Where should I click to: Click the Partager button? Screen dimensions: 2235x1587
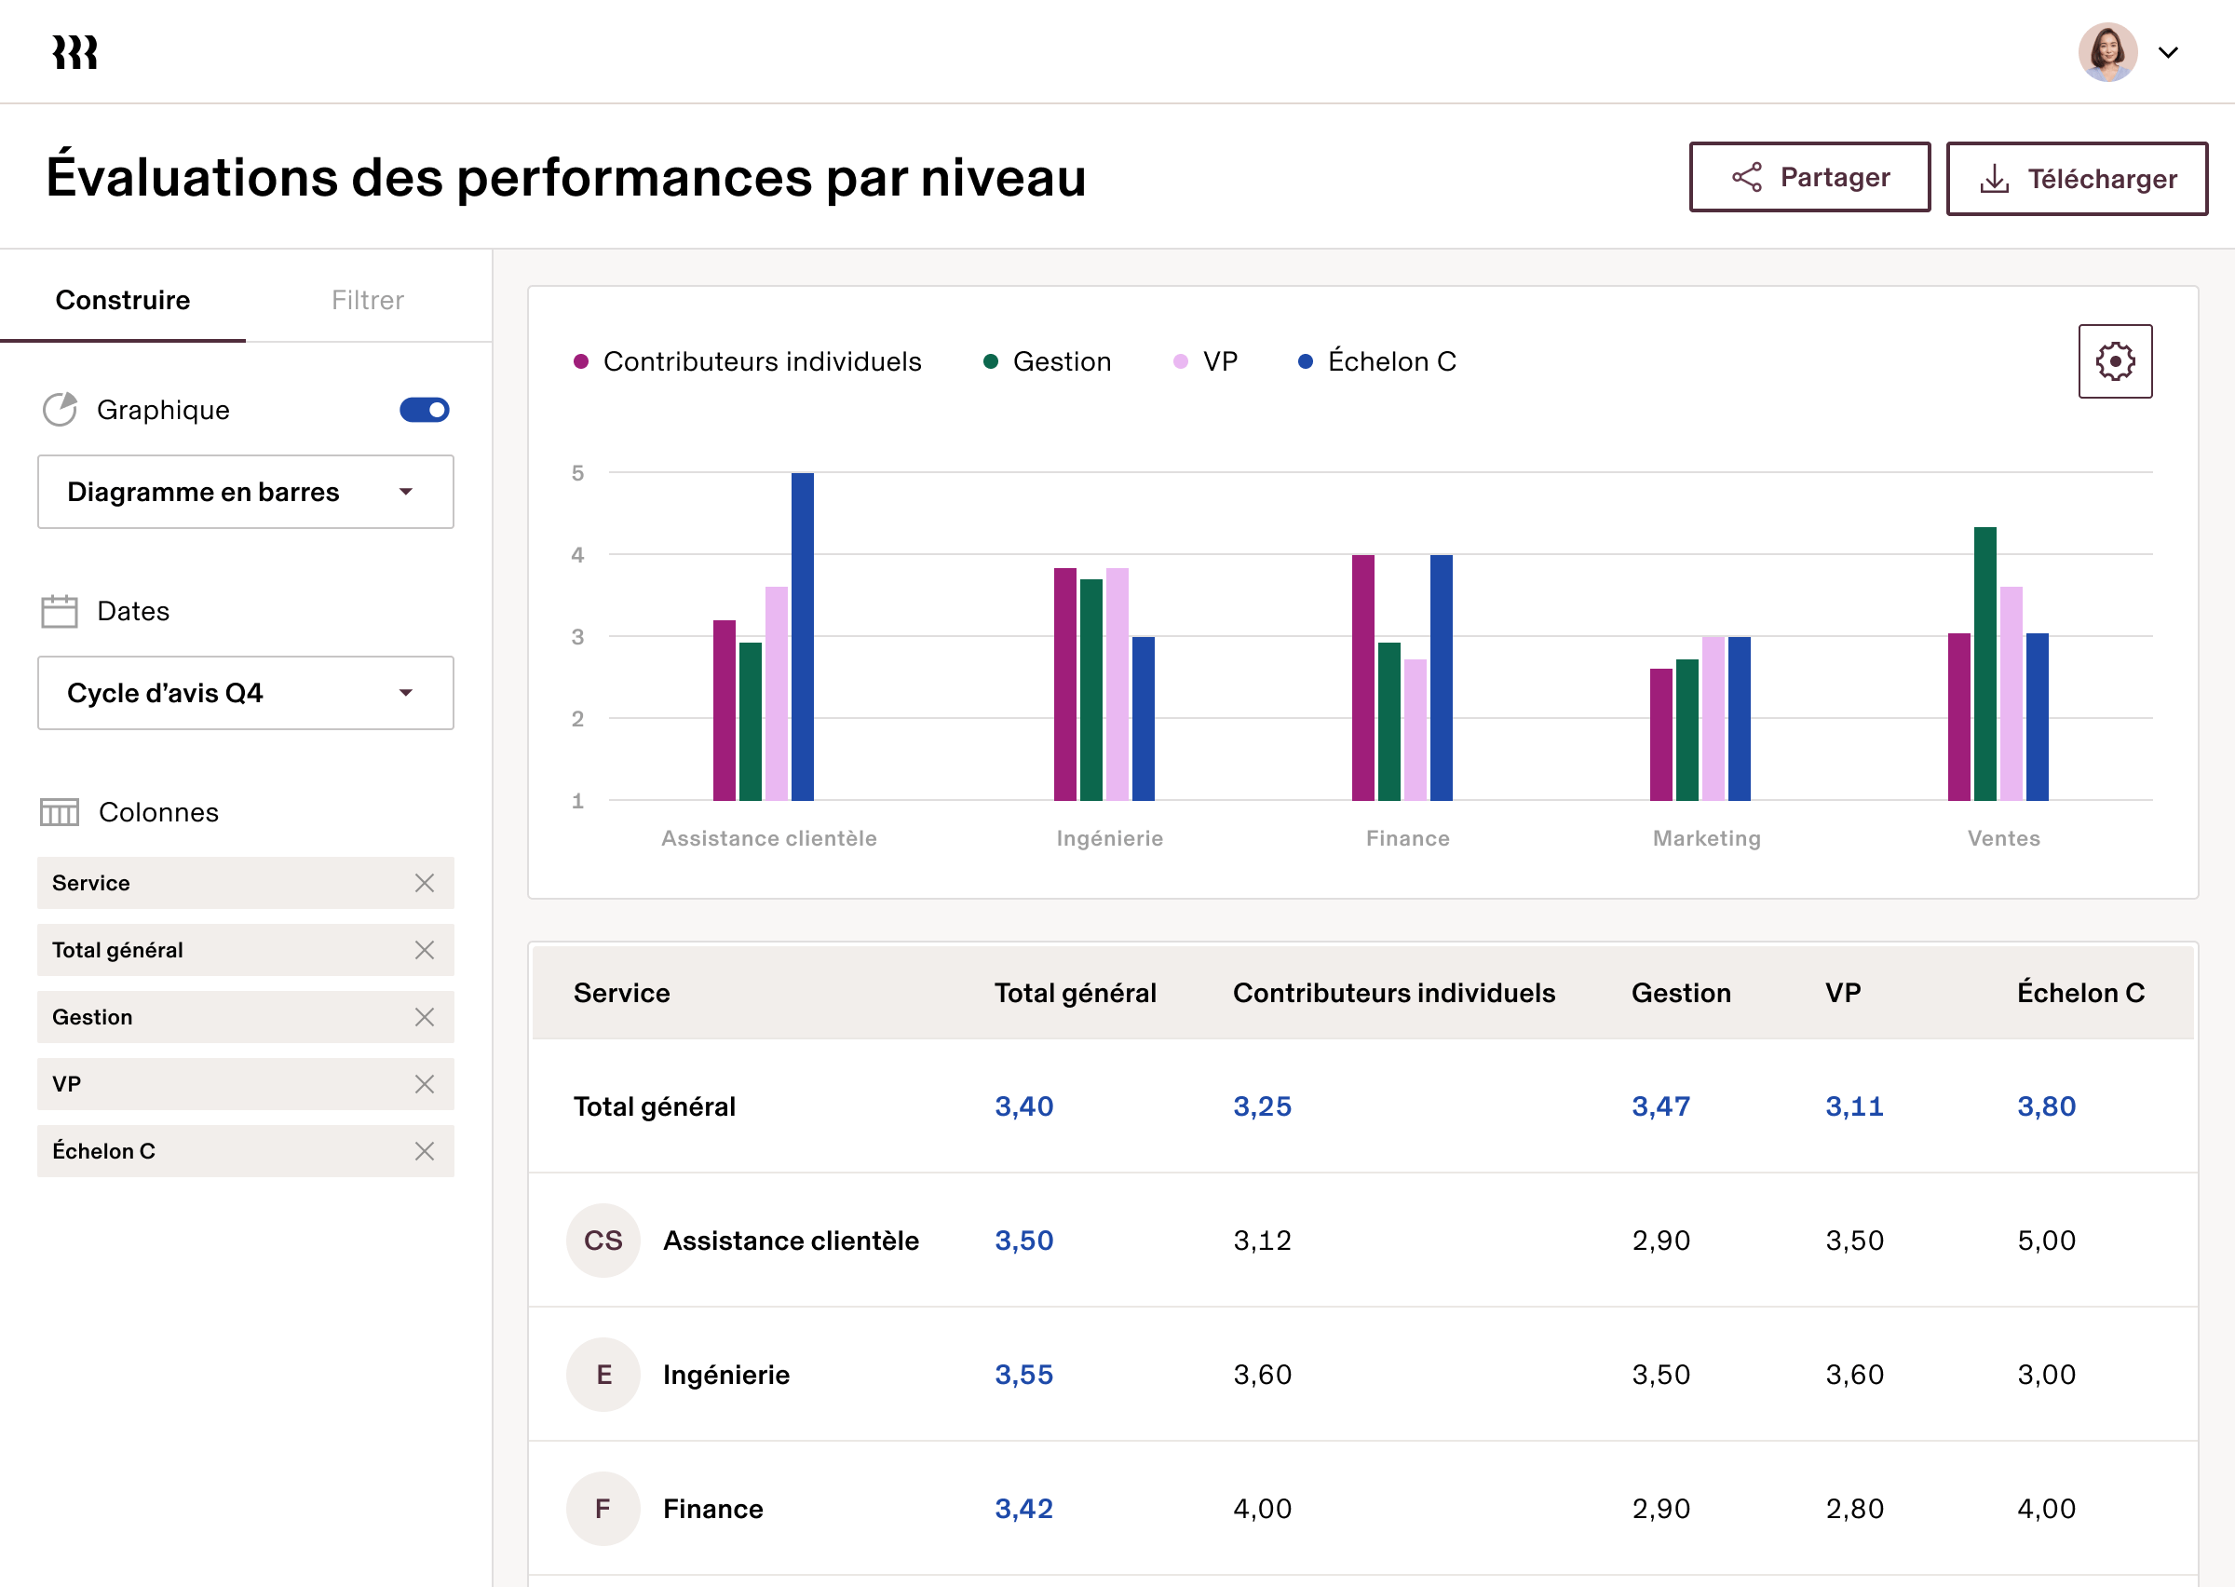pos(1809,177)
